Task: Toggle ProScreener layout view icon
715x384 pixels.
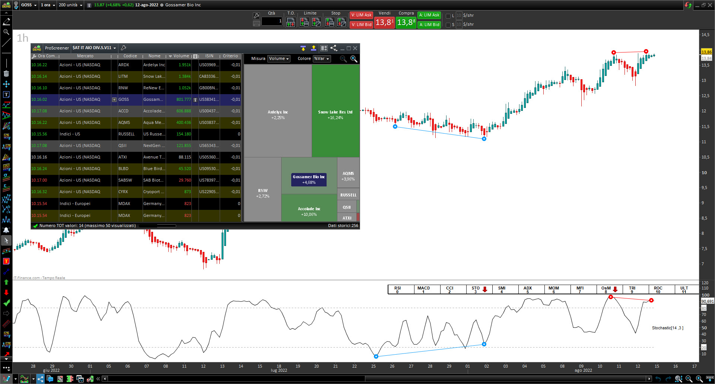Action: (x=324, y=48)
